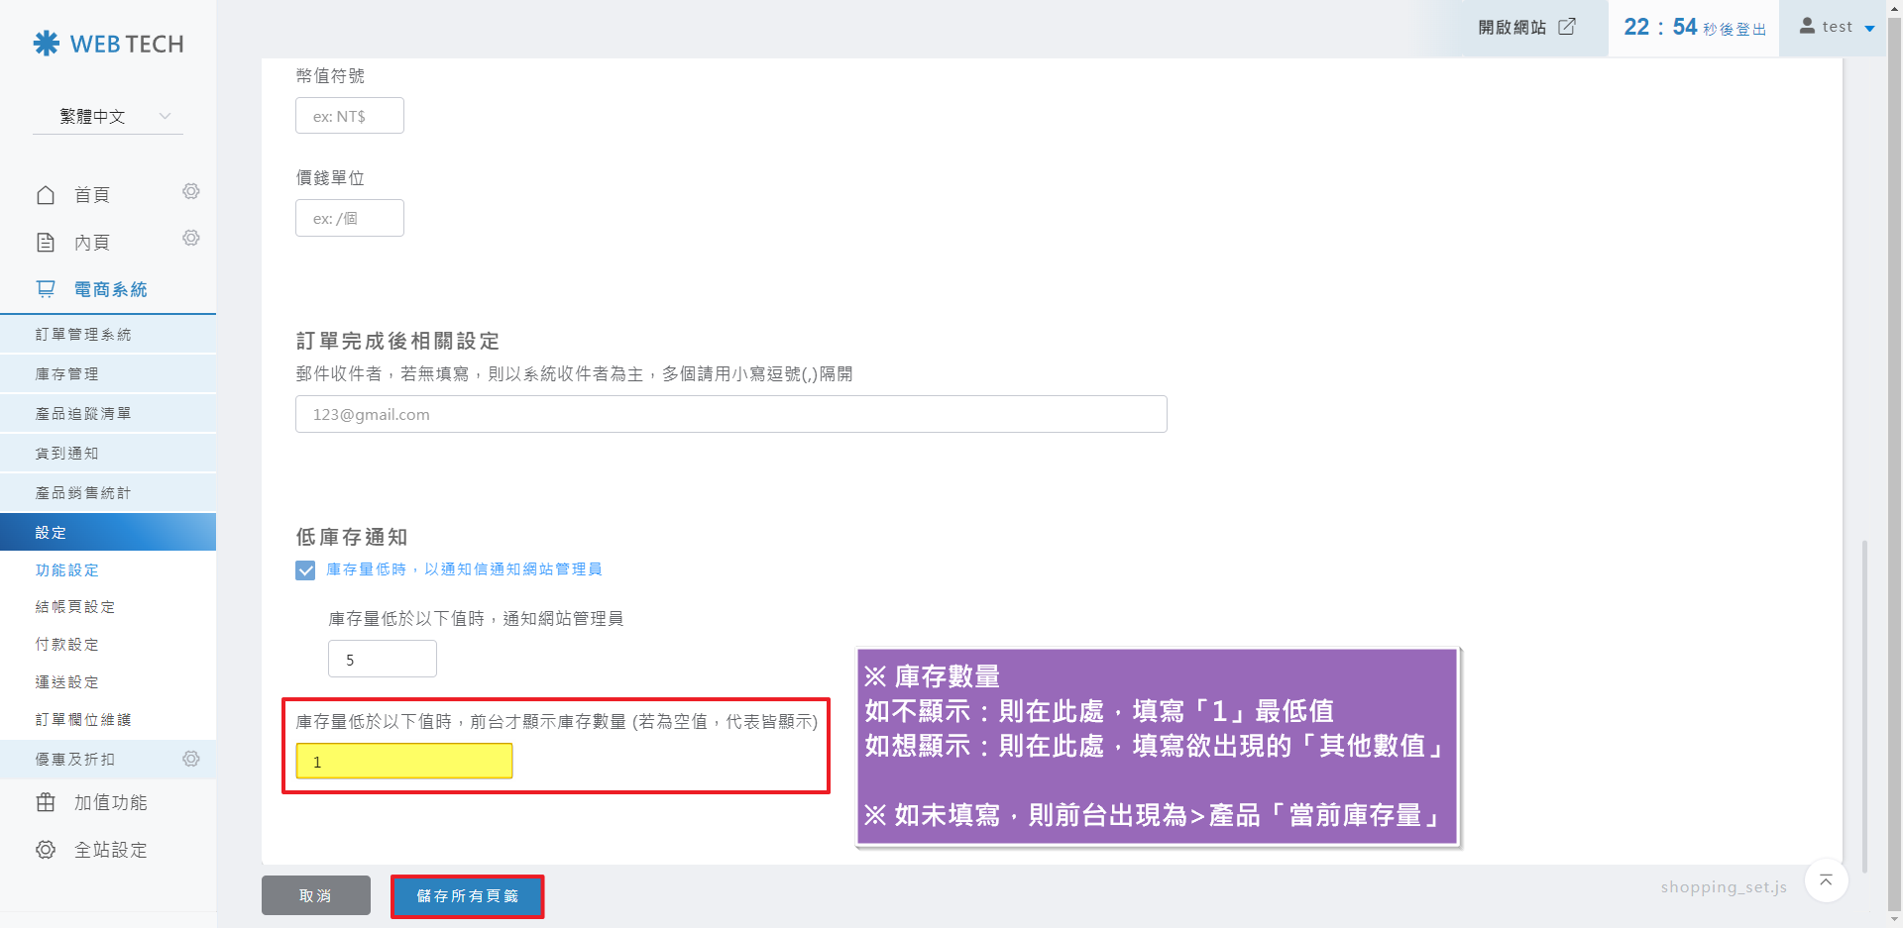1903x928 pixels.
Task: Open settings gear next to 首頁
Action: 191,191
